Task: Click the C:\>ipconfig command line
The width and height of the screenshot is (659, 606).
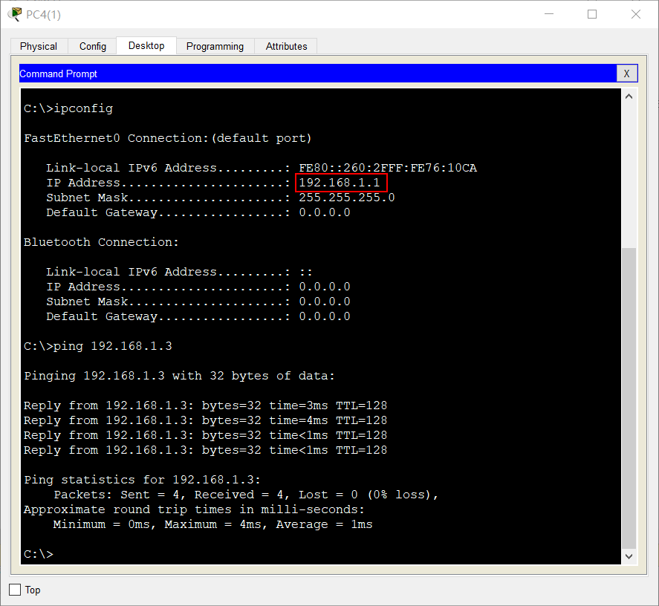Action: (x=68, y=108)
